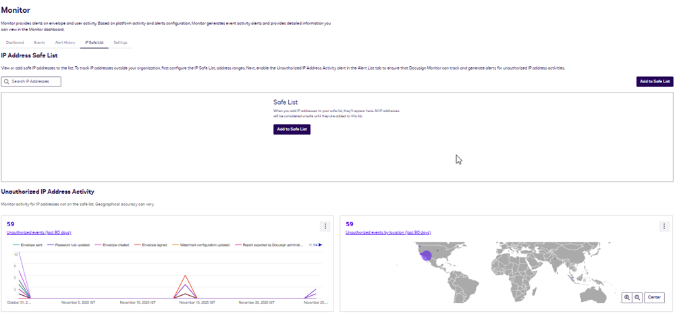Open Unauthorized events by location link

pos(388,232)
